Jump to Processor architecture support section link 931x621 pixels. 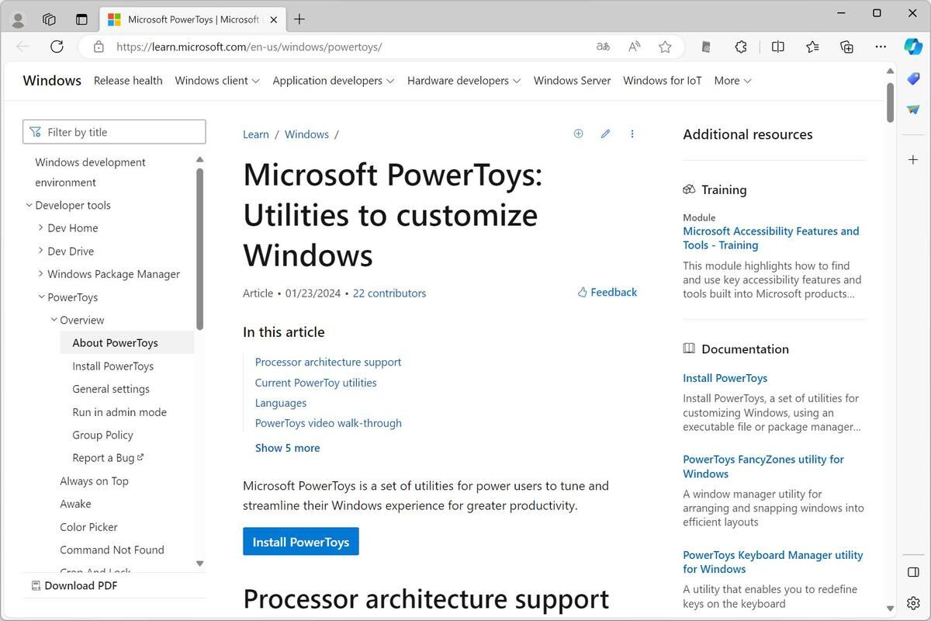(x=328, y=363)
